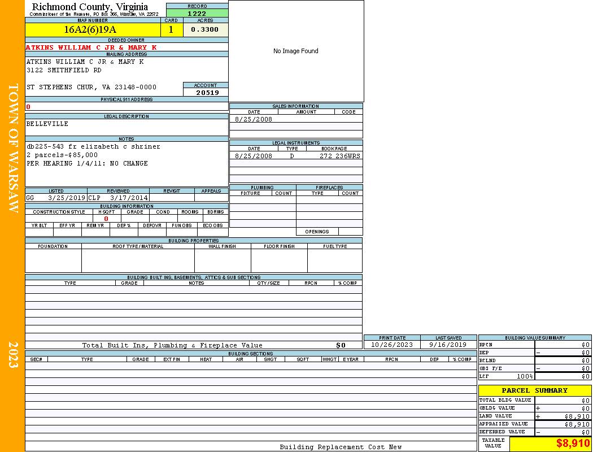The width and height of the screenshot is (593, 452).
Task: Click the red taxable value $8,910
Action: point(573,444)
